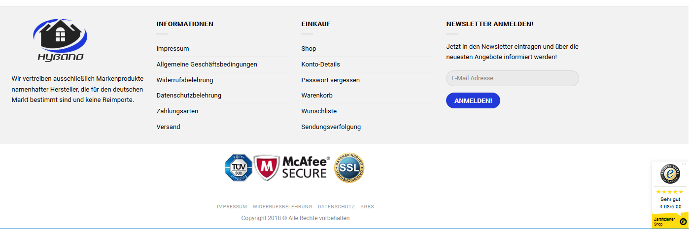This screenshot has width=689, height=229.
Task: Open Allgemeine Geschäftsbedingungen page
Action: coord(207,65)
